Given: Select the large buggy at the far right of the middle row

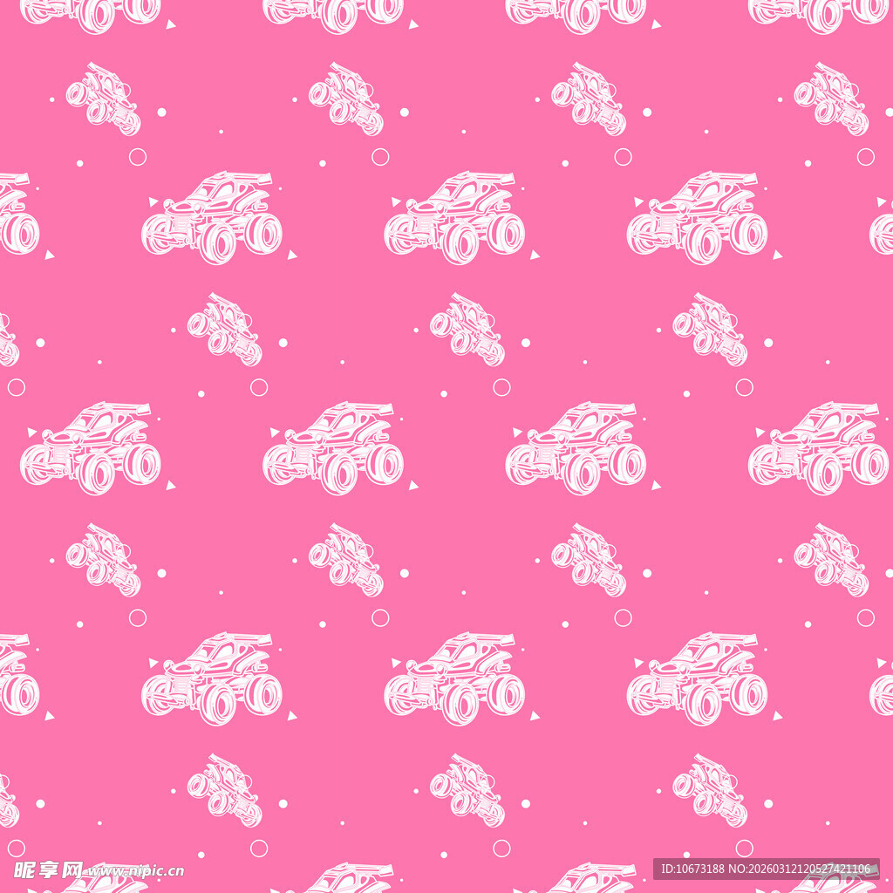Looking at the screenshot, I should tap(818, 448).
